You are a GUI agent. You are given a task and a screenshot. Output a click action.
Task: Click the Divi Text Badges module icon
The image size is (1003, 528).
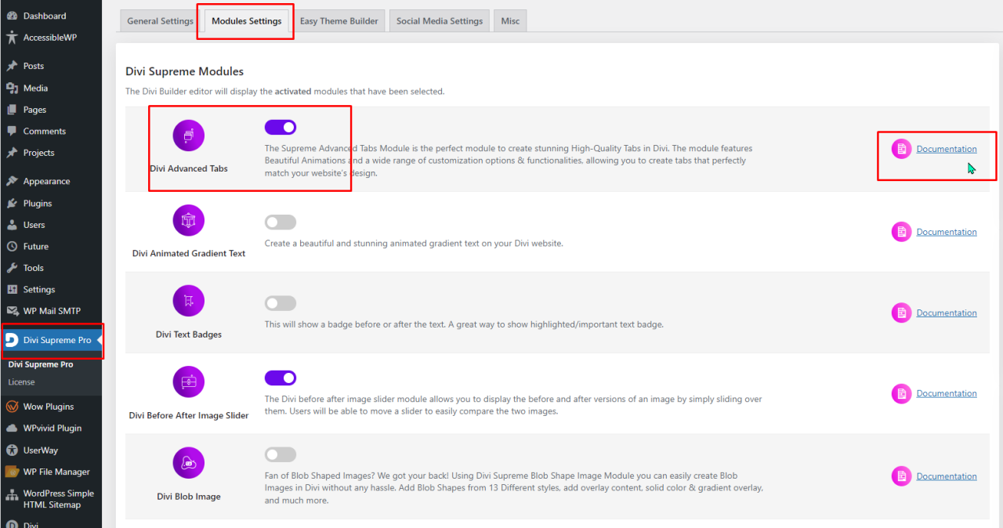[x=188, y=300]
